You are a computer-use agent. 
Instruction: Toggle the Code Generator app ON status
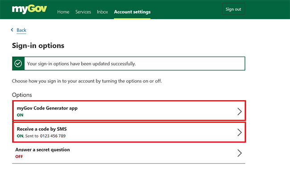pos(20,115)
